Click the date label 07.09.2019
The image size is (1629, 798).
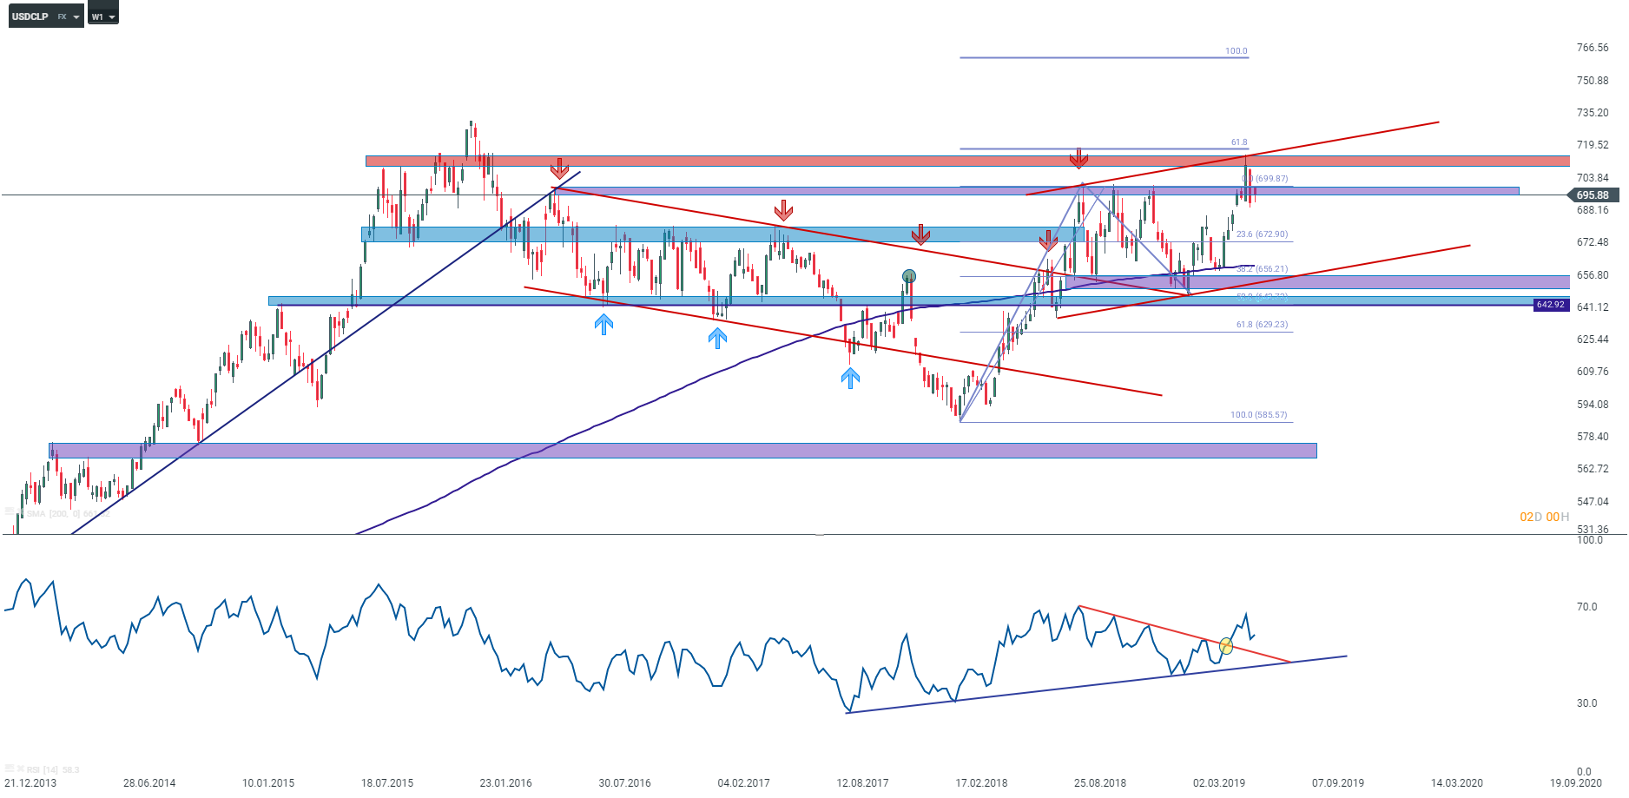click(x=1338, y=783)
